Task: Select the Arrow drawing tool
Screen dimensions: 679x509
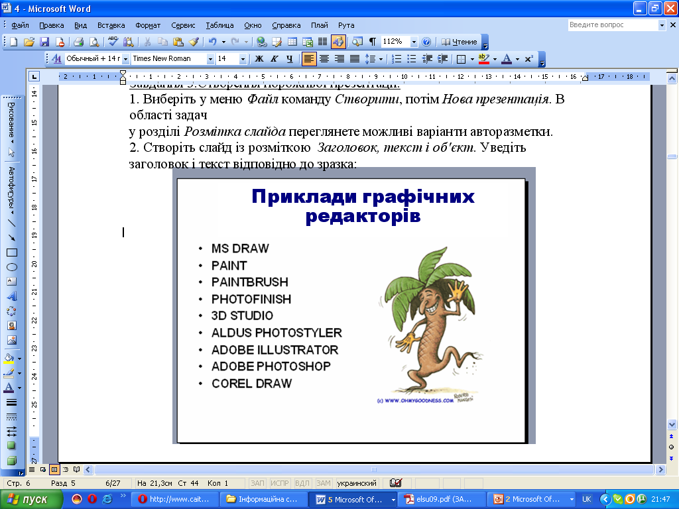Action: [12, 238]
